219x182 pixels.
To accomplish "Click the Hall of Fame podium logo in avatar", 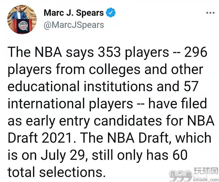I will pyautogui.click(x=23, y=26).
